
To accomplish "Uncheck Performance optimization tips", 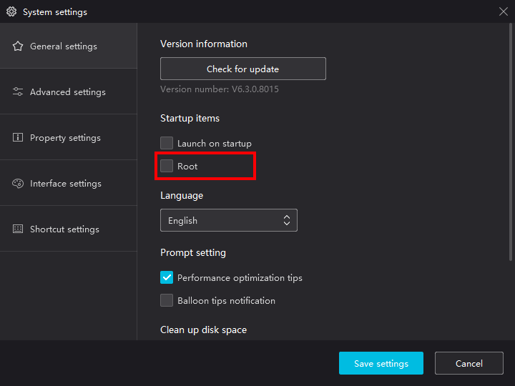I will point(167,277).
